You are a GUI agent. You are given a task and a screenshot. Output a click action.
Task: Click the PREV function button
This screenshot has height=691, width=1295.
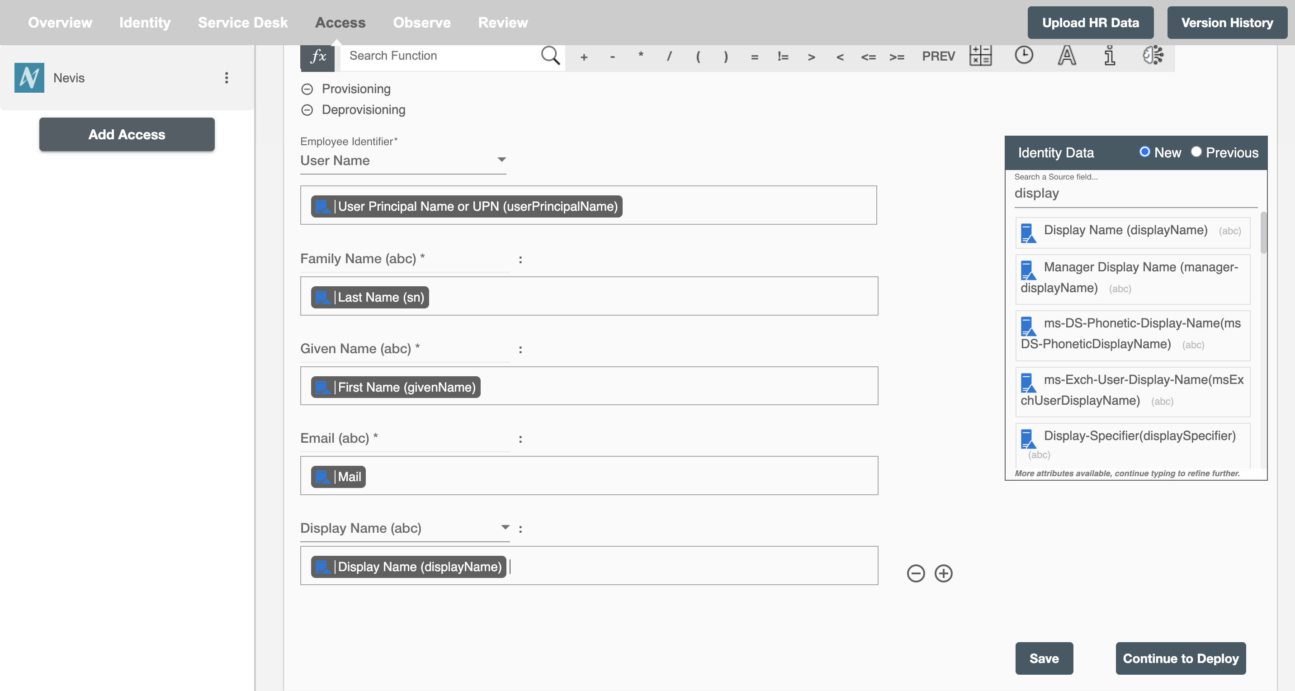coord(938,57)
